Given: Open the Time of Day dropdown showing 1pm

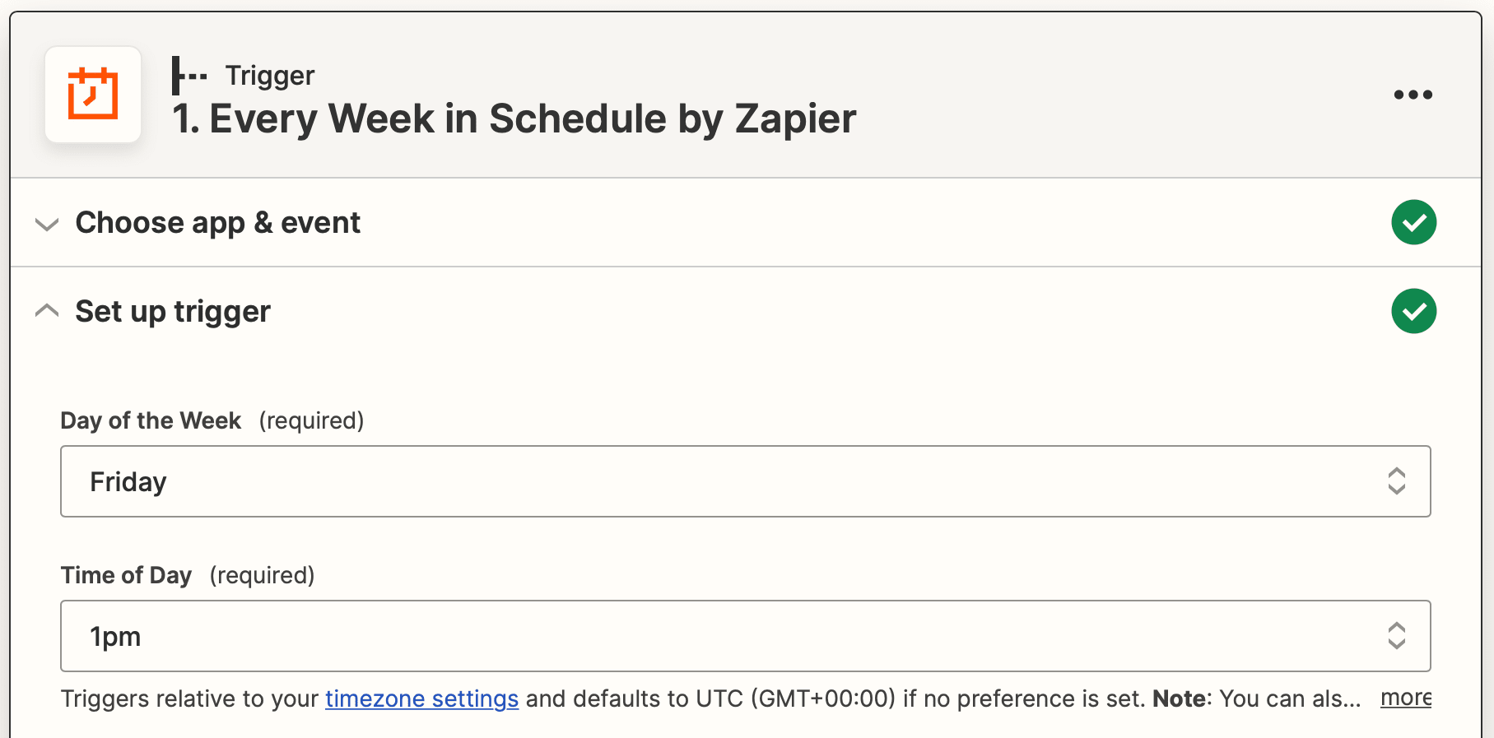Looking at the screenshot, I should click(x=745, y=636).
